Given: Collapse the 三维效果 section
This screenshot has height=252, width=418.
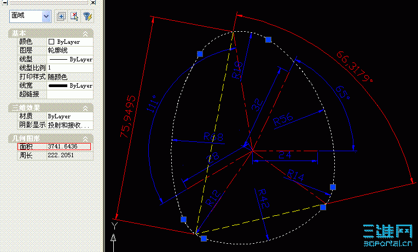Looking at the screenshot, I should pyautogui.click(x=85, y=108).
